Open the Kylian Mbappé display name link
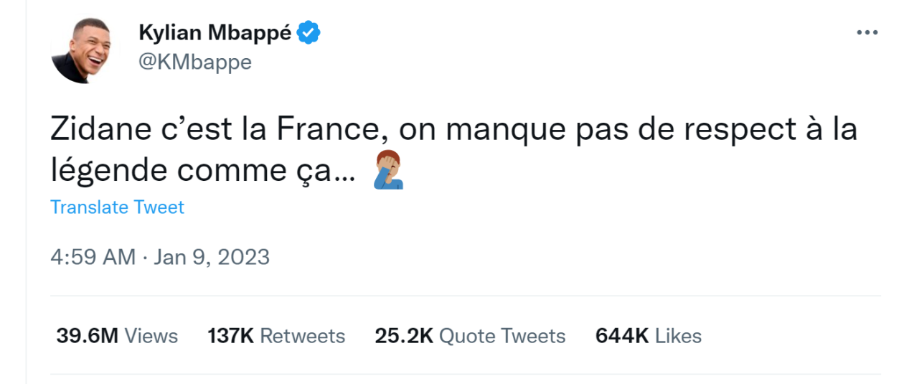904x384 pixels. pyautogui.click(x=215, y=33)
